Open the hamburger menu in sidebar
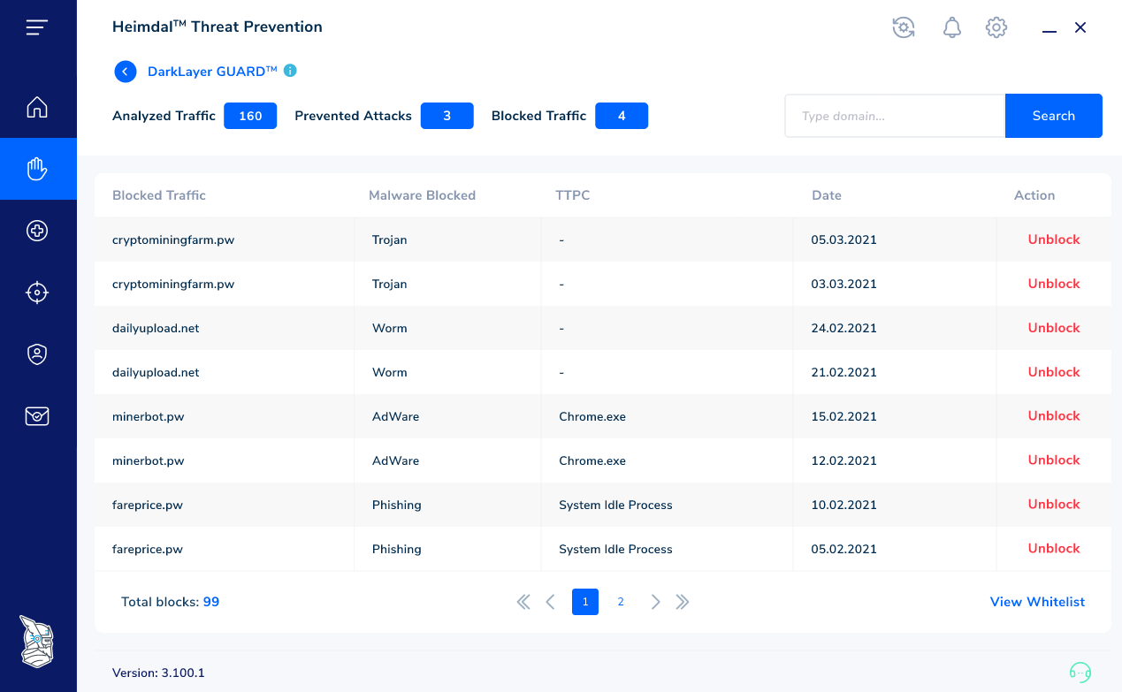1122x692 pixels. 37,27
